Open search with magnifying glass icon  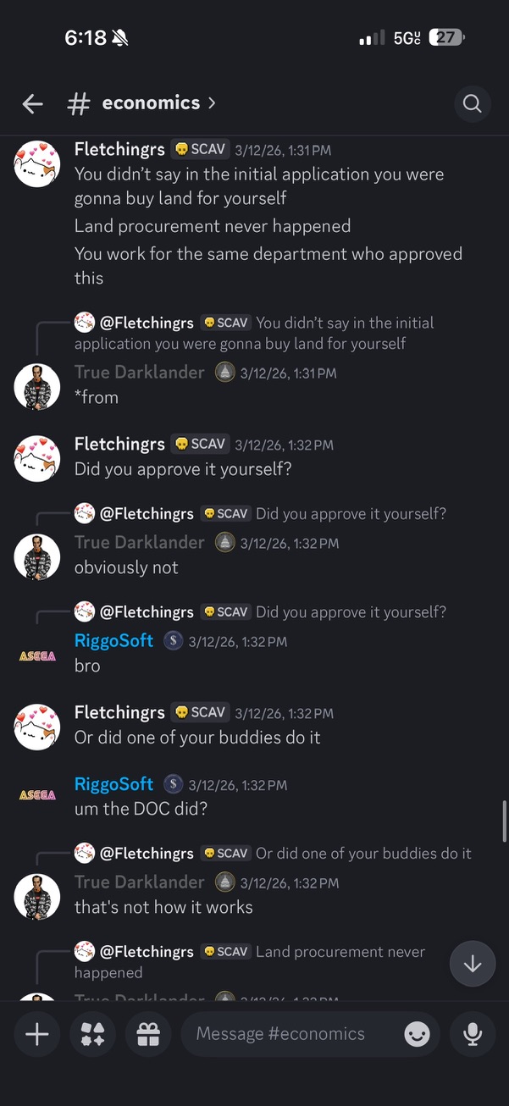[472, 103]
